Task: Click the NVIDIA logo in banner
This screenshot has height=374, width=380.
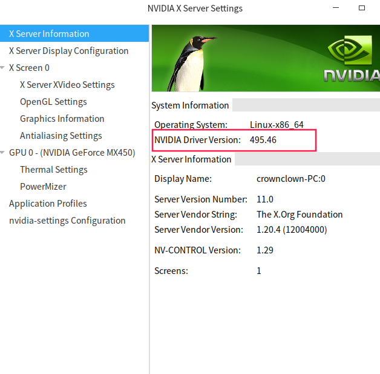Action: [x=352, y=58]
